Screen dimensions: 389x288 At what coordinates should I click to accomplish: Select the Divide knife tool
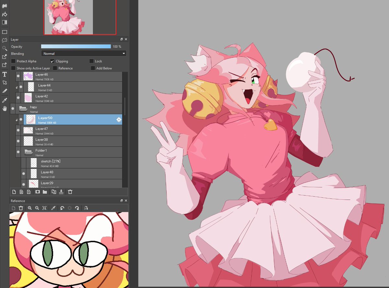tap(5, 91)
